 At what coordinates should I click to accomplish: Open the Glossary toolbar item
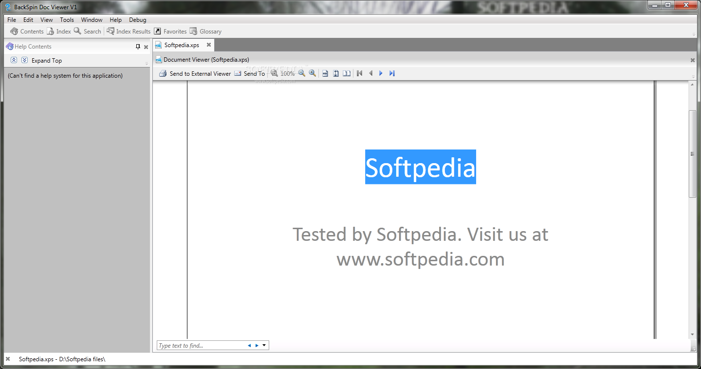205,32
